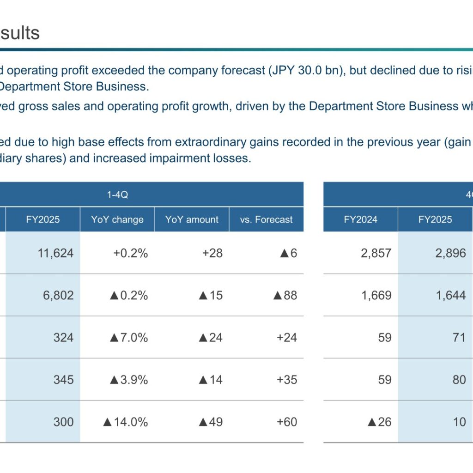
Task: Click the 'JPY 30.0 bn' forecast mention
Action: pyautogui.click(x=306, y=70)
